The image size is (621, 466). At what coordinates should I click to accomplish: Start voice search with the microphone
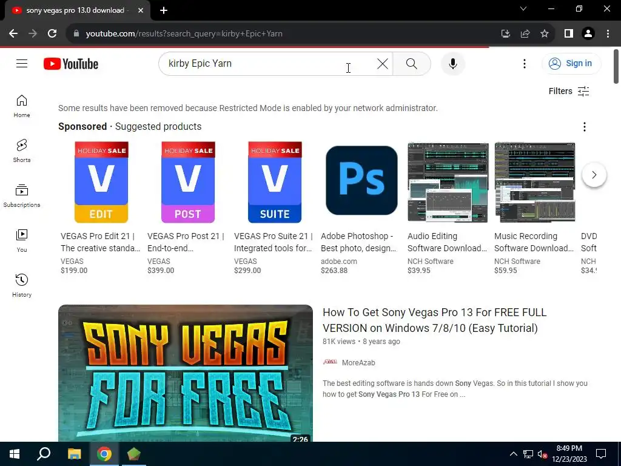452,63
